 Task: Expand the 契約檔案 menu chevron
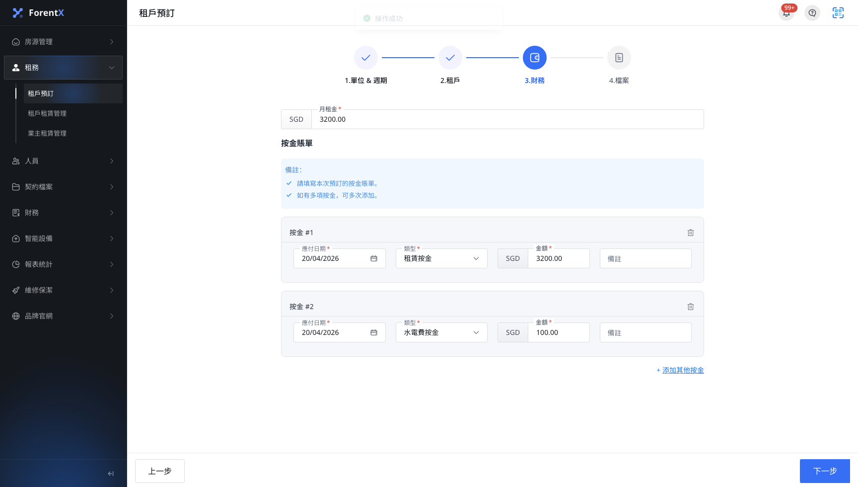(112, 187)
